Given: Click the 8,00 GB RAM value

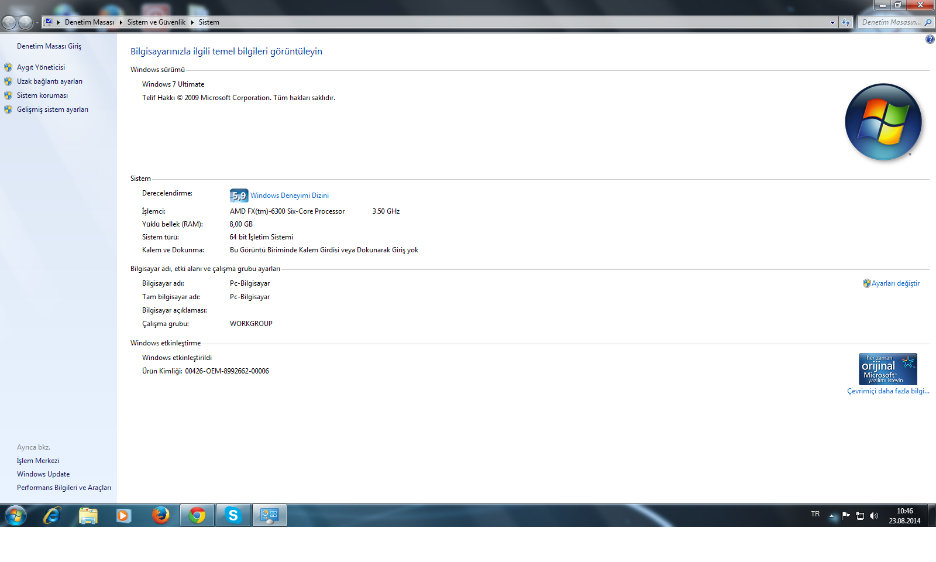Looking at the screenshot, I should [x=241, y=224].
